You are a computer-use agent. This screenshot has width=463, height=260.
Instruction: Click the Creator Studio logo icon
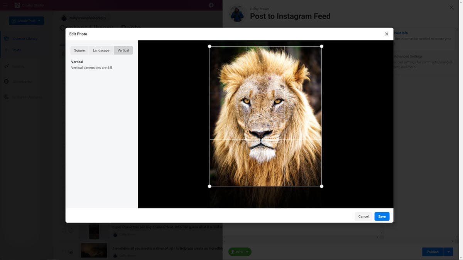click(17, 5)
